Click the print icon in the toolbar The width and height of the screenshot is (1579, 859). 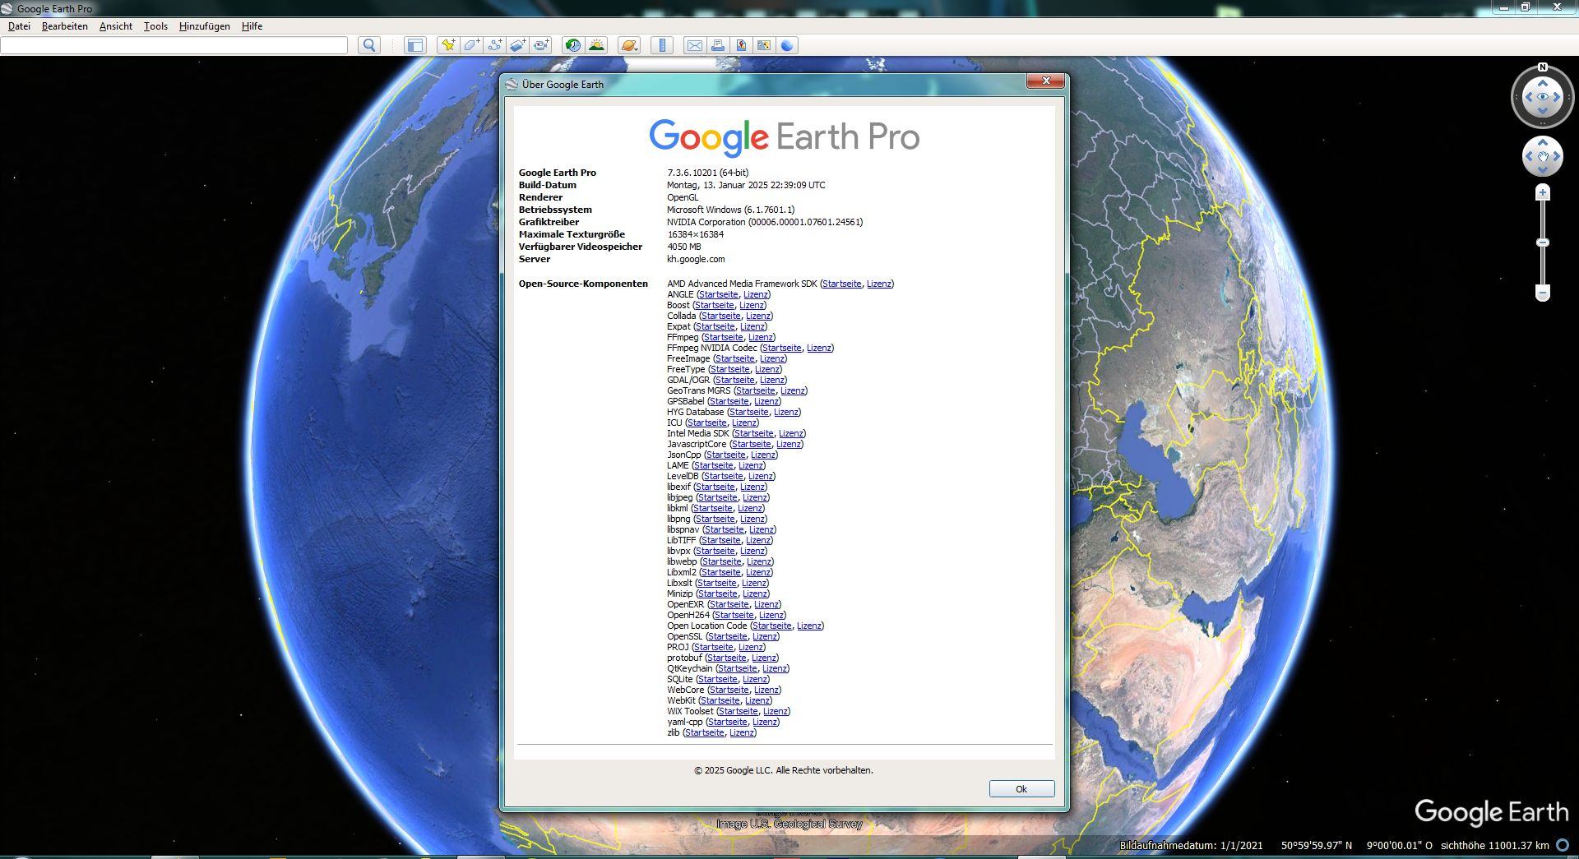(718, 45)
